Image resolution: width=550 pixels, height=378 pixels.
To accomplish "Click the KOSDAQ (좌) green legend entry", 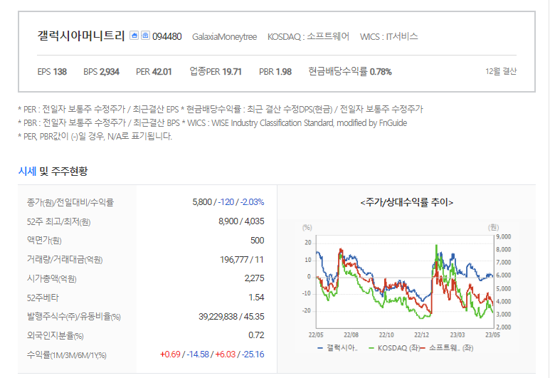I will (x=393, y=348).
